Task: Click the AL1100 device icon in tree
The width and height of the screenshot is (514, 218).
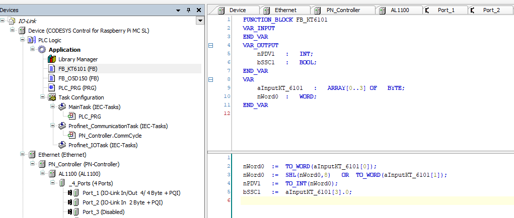Action: coord(52,173)
